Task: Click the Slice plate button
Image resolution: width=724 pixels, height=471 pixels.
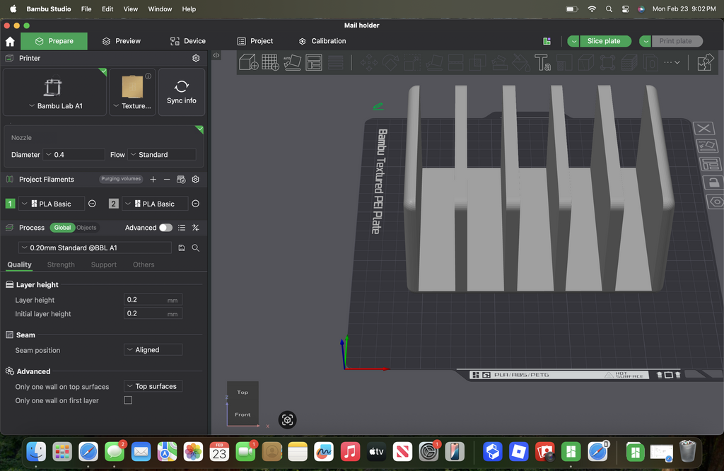Action: [x=605, y=41]
